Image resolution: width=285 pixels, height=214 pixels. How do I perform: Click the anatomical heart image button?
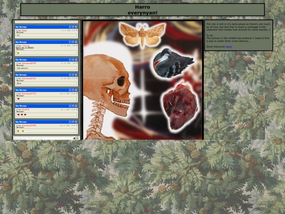click(180, 106)
